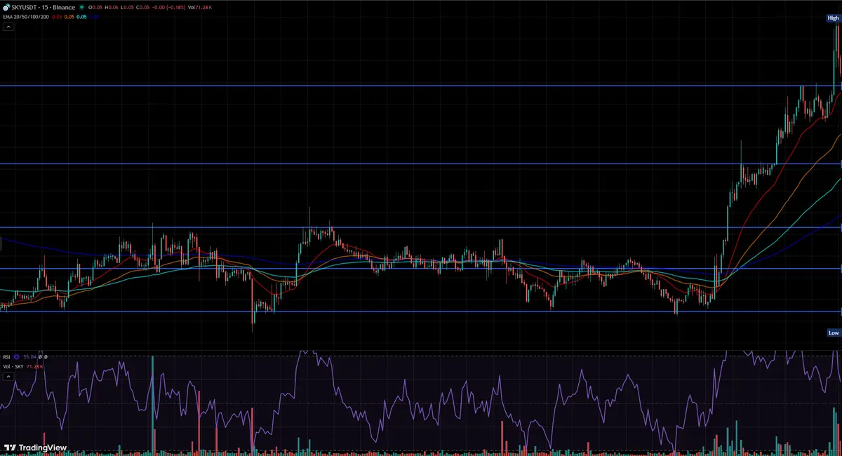Collapse the main chart indicator legend
842x456 pixels.
(8, 27)
